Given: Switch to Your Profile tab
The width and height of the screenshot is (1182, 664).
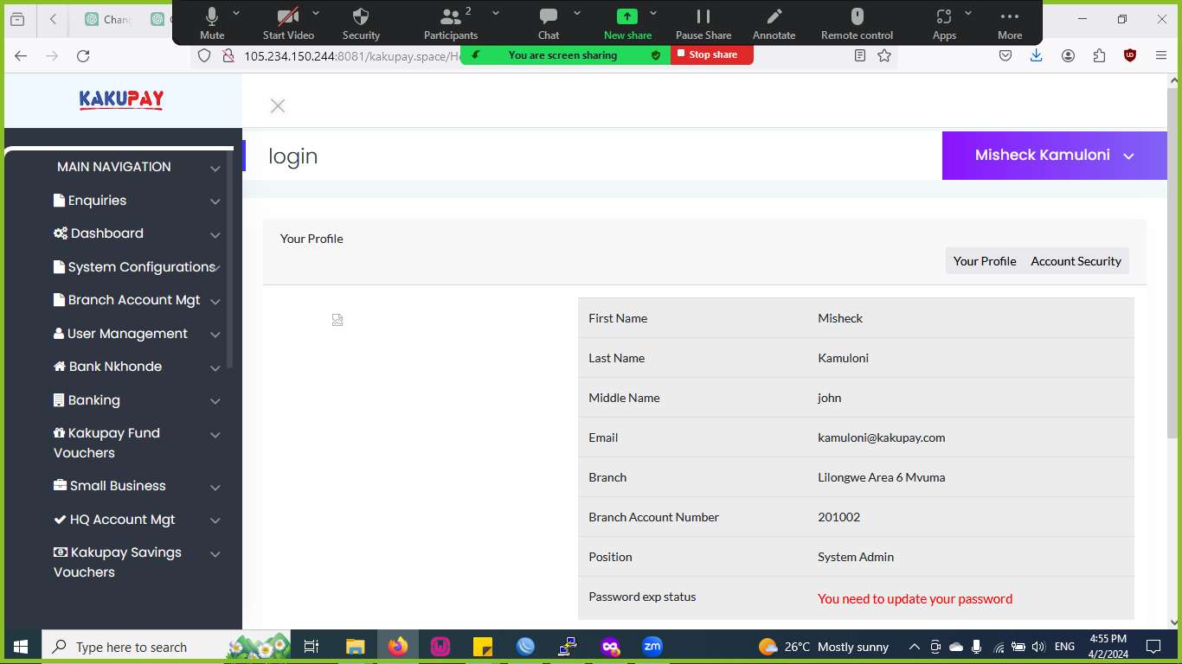Looking at the screenshot, I should [985, 261].
